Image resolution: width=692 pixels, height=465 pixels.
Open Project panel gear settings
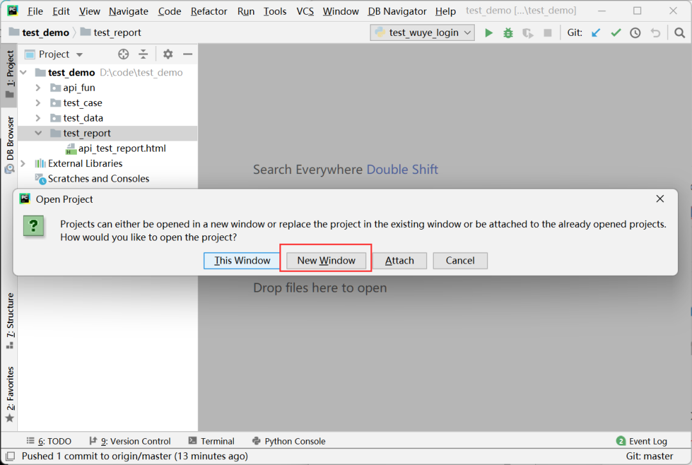click(168, 54)
